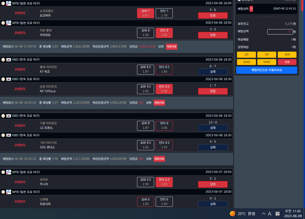The height and width of the screenshot is (219, 305).
Task: Select 오버 7 at 2.01 for 소프트뱅크 vs 요코하마
Action: point(146,13)
